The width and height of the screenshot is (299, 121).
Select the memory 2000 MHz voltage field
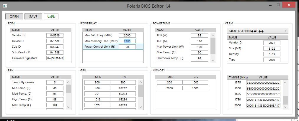[x=195, y=88]
